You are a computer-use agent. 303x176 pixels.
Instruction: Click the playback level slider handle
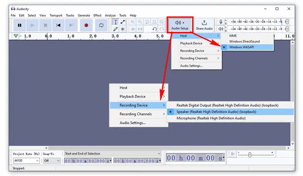[287, 29]
